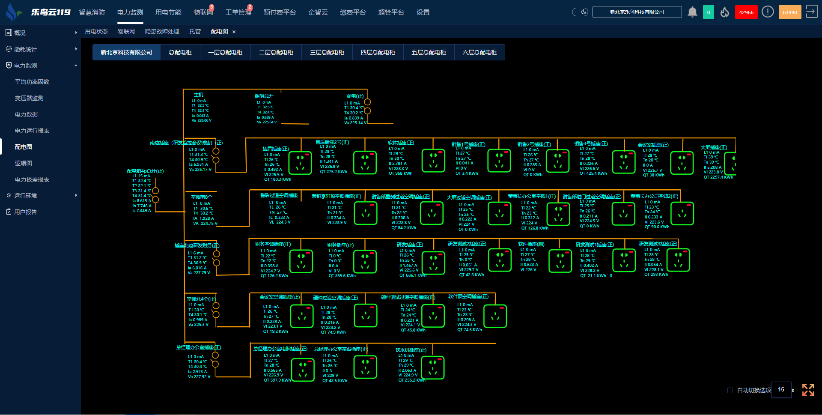Click the fire alert flame icon
822x415 pixels.
point(724,12)
